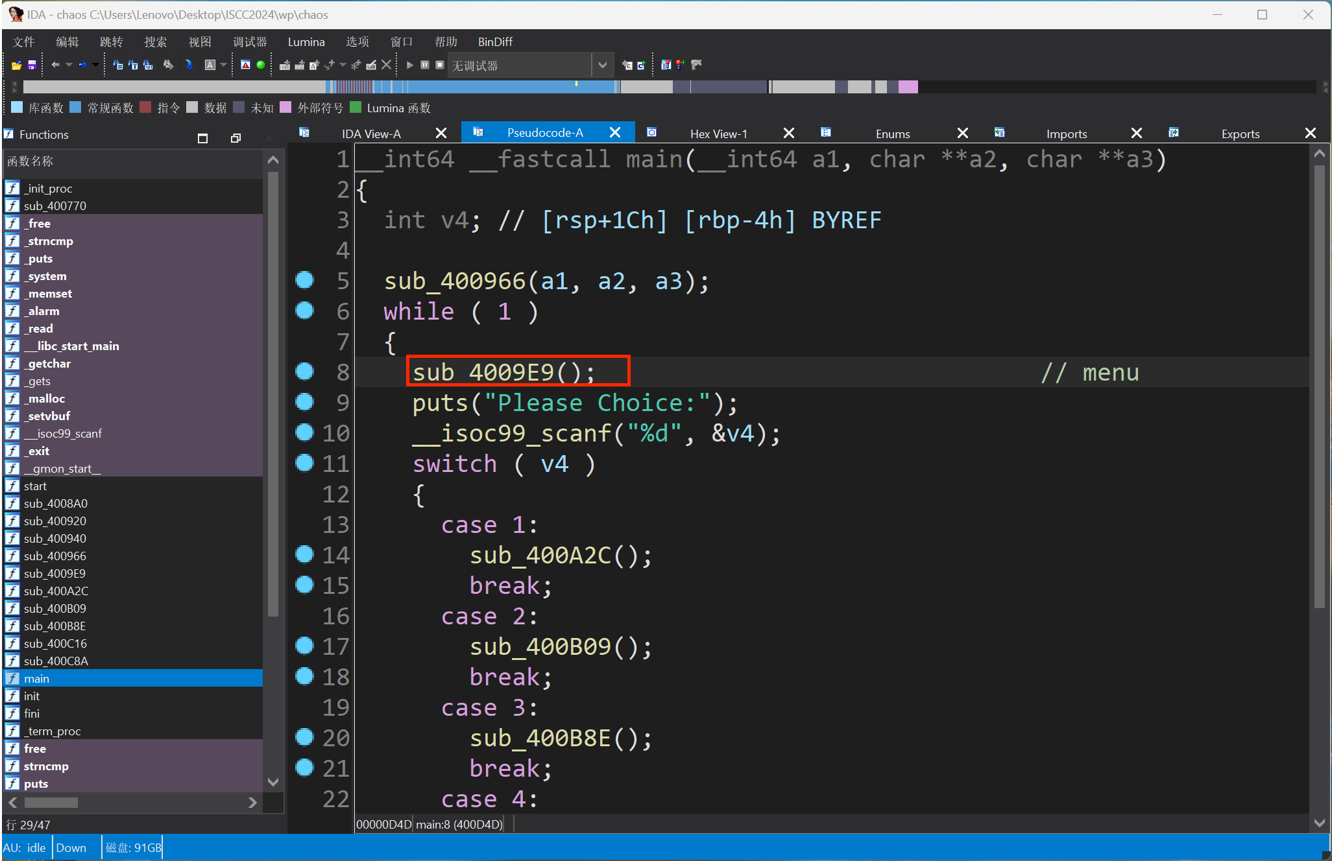The image size is (1332, 861).
Task: Click the red warning triangle toolbar icon
Action: coord(245,65)
